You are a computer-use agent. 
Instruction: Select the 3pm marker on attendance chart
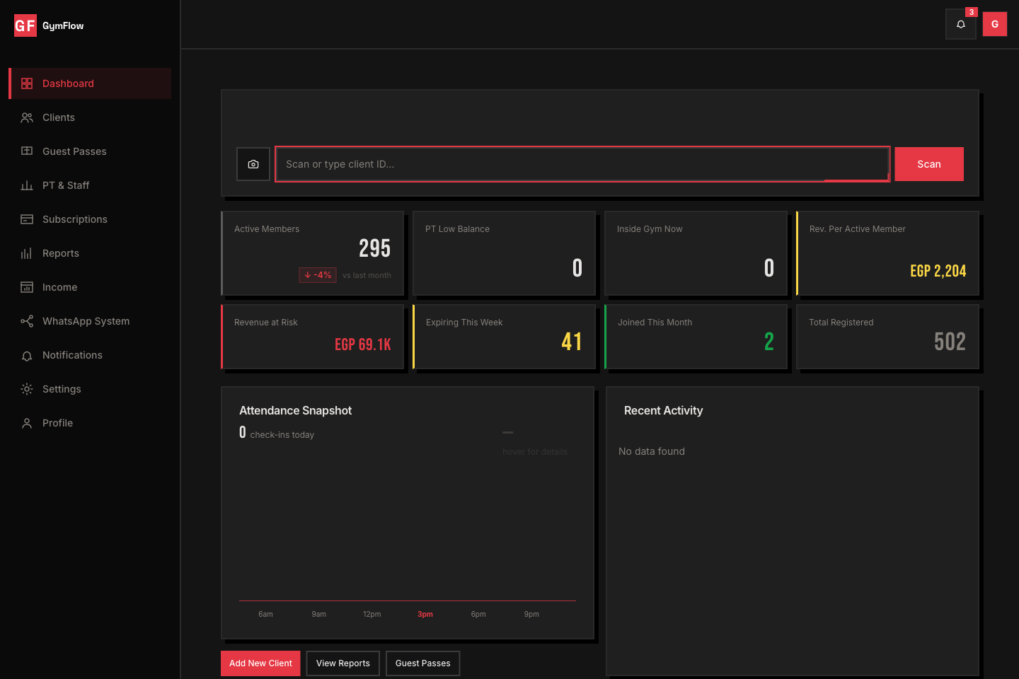pyautogui.click(x=425, y=614)
